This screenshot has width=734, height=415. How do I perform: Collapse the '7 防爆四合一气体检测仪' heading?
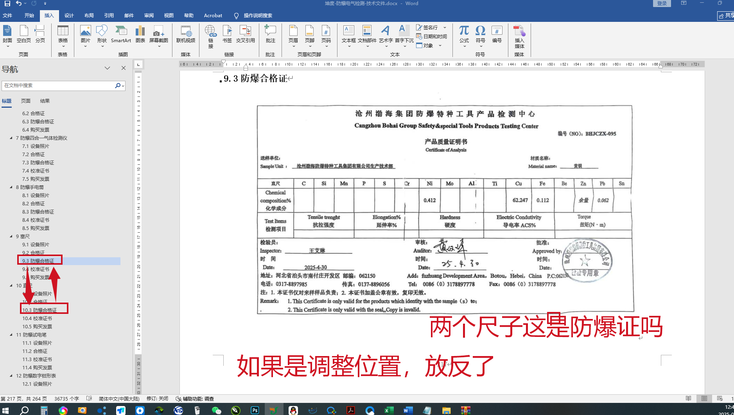tap(11, 138)
